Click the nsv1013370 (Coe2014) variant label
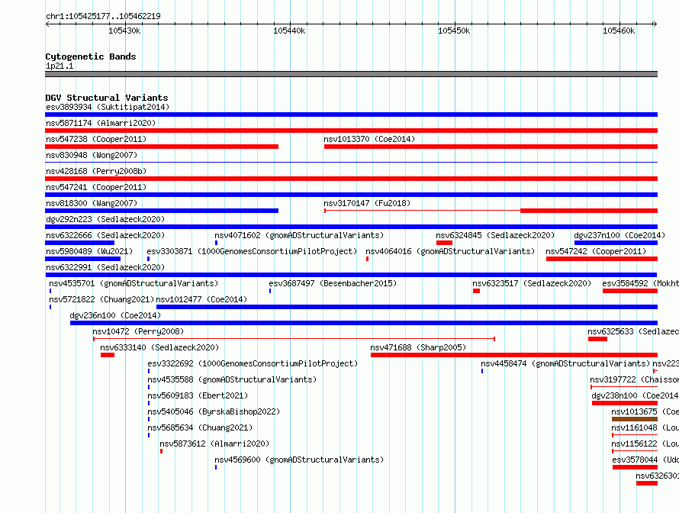Viewport: 679px width, 513px height. pos(369,139)
